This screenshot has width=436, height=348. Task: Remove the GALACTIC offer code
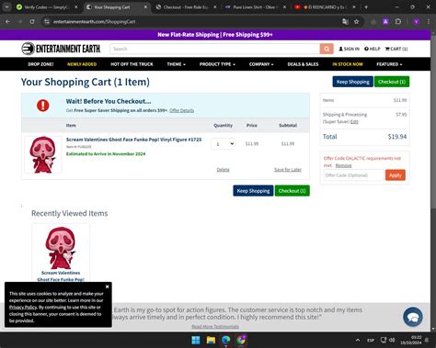coord(343,165)
